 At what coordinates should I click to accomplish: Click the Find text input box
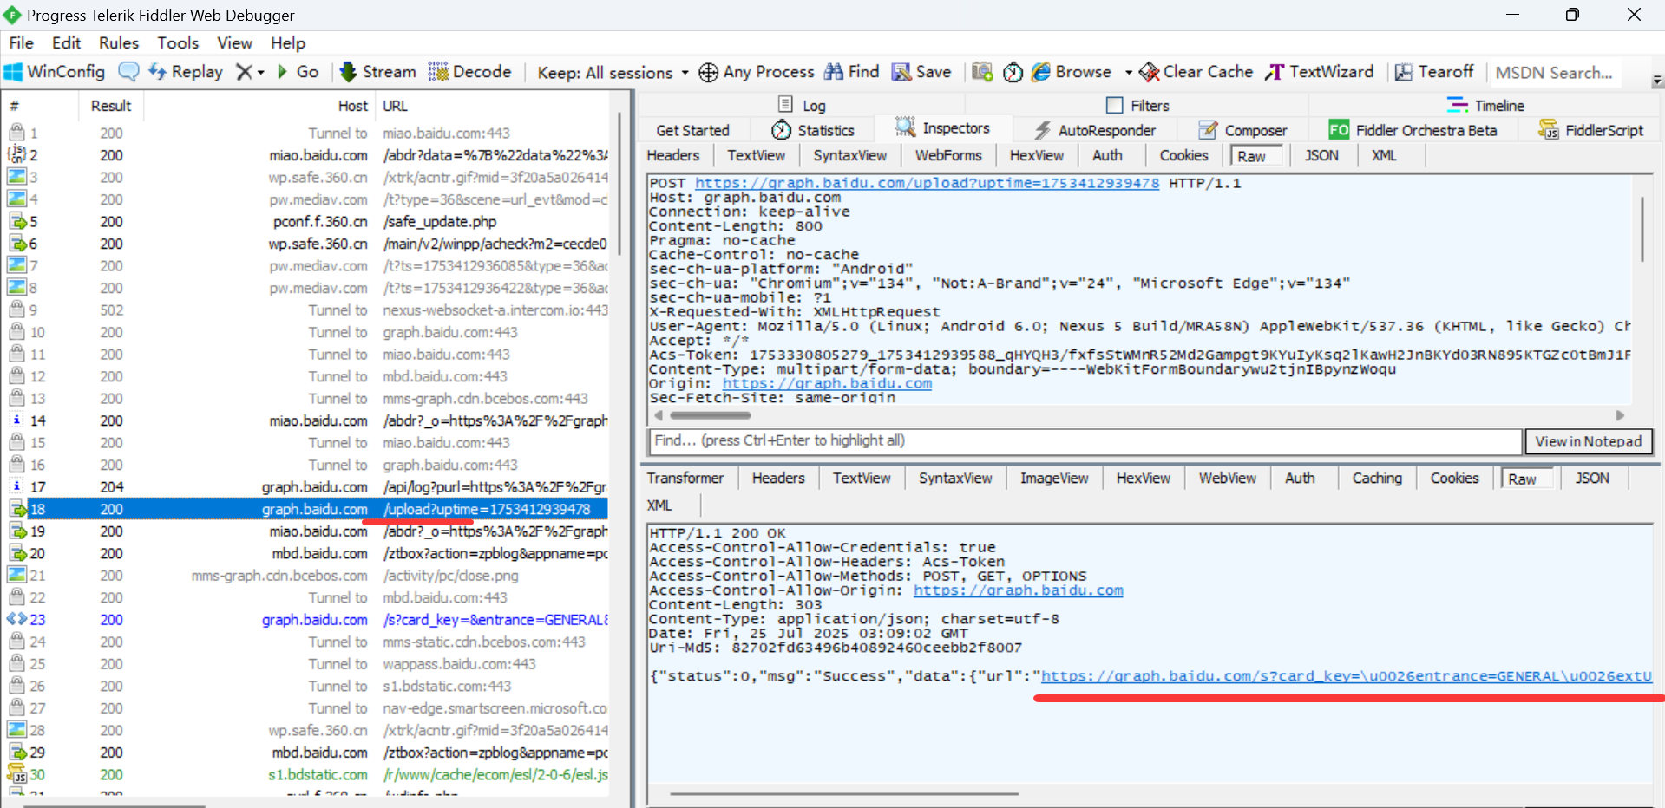(1085, 441)
